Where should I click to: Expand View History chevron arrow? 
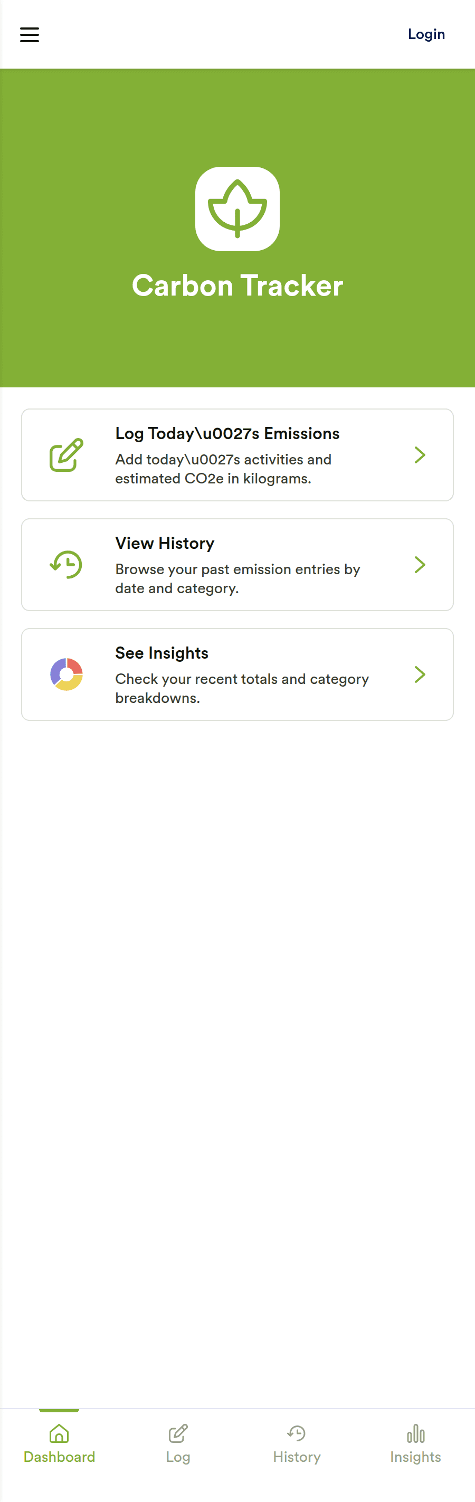pyautogui.click(x=420, y=564)
